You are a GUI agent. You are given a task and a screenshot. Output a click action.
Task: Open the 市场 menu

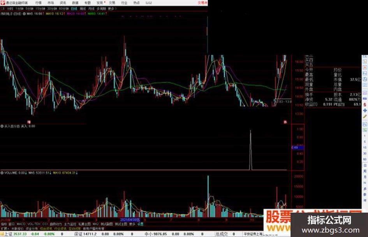[51, 3]
